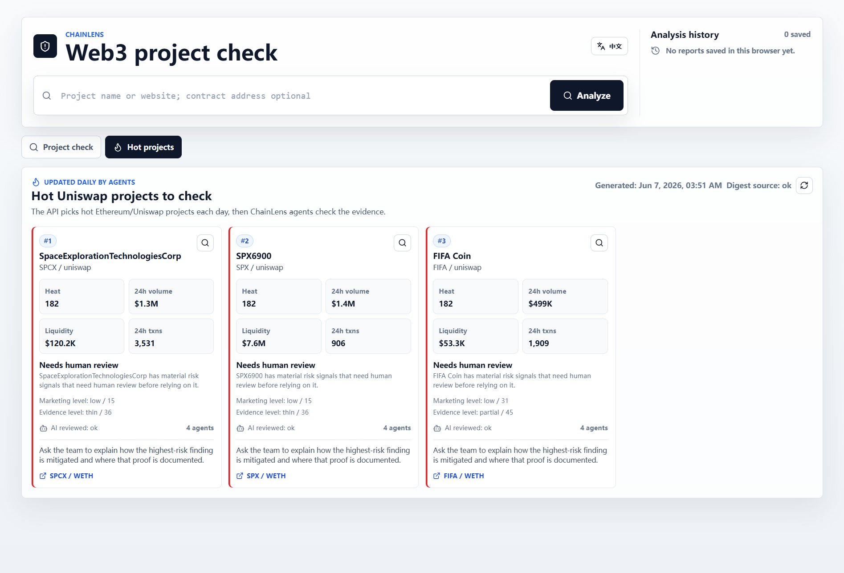844x573 pixels.
Task: Click the 'Digest source: ok' status
Action: [758, 186]
